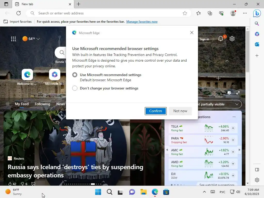Open Bing chat sidebar button
The image size is (264, 198).
pos(257,13)
